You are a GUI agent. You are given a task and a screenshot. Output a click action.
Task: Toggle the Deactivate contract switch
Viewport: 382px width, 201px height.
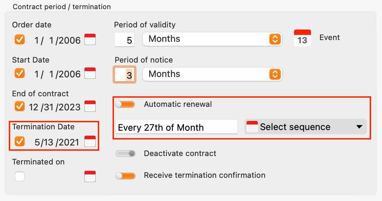click(126, 154)
